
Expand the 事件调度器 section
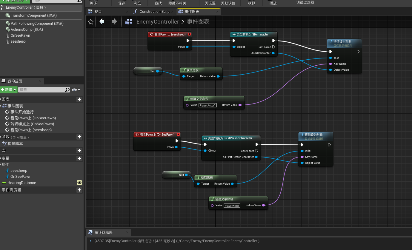pos(11,190)
